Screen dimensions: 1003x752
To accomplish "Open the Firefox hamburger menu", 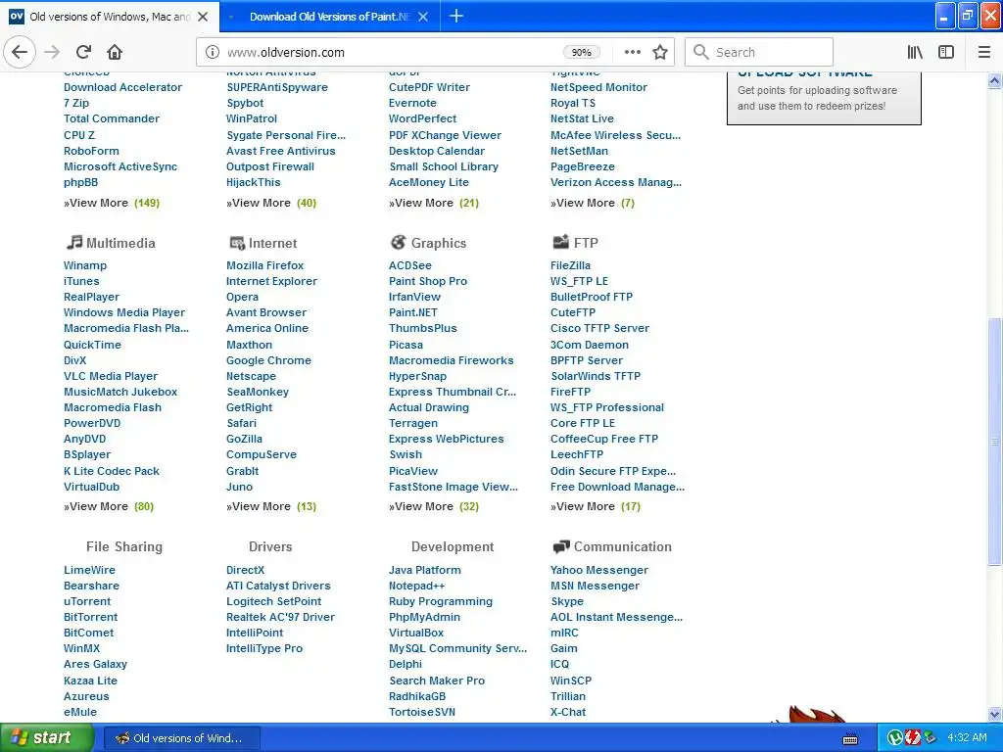I will click(x=984, y=52).
